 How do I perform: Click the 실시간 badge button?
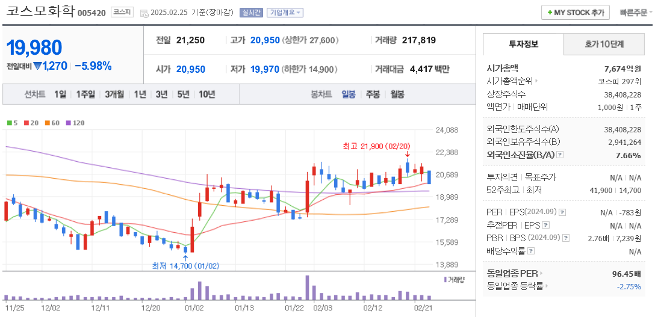(x=251, y=13)
